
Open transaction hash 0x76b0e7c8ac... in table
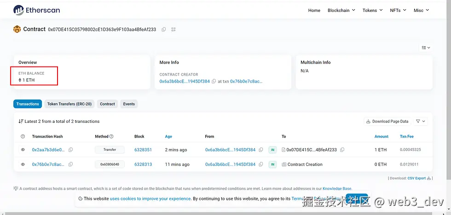click(x=48, y=164)
